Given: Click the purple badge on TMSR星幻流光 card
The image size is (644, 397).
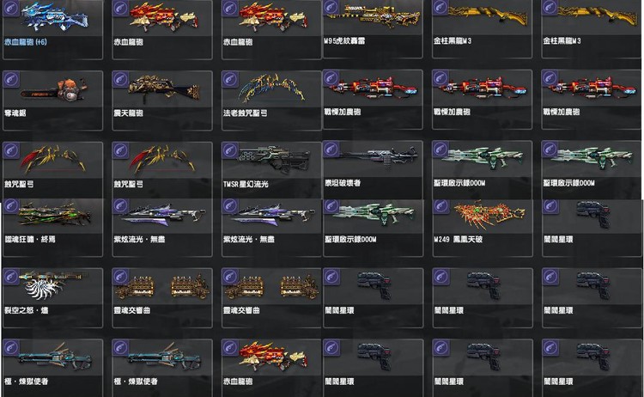Looking at the screenshot, I should click(x=230, y=150).
